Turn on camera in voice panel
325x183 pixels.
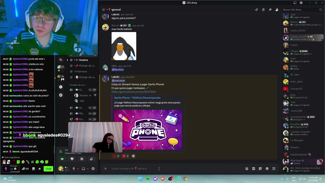[62, 159]
